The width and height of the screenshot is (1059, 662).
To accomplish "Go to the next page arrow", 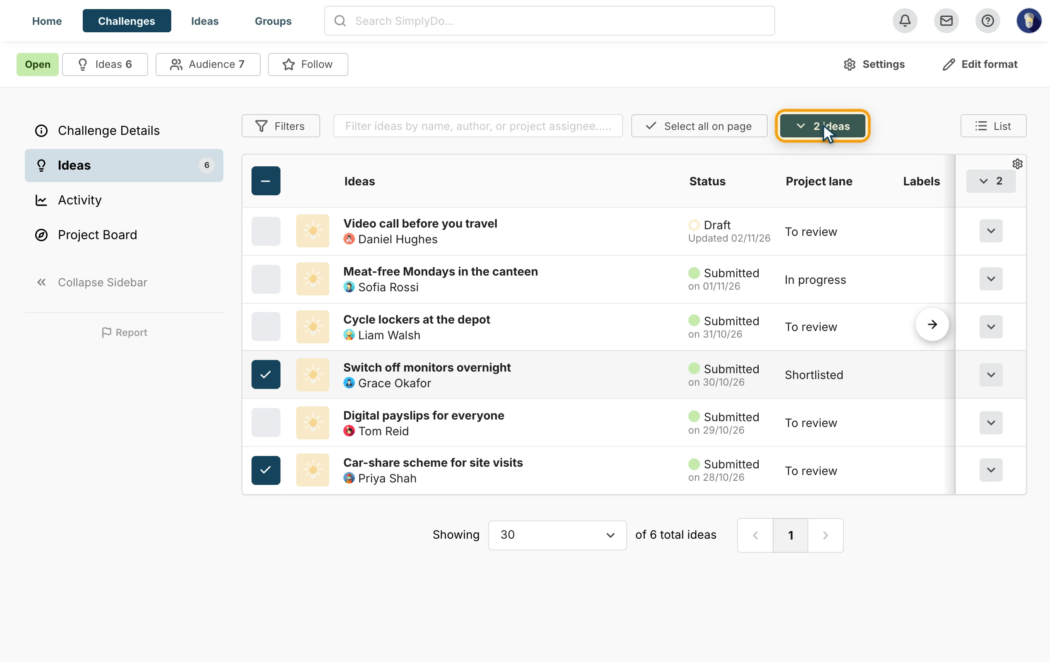I will 825,535.
